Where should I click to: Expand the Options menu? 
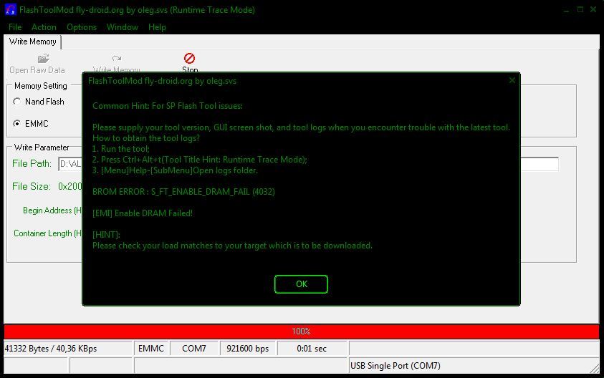tap(82, 27)
